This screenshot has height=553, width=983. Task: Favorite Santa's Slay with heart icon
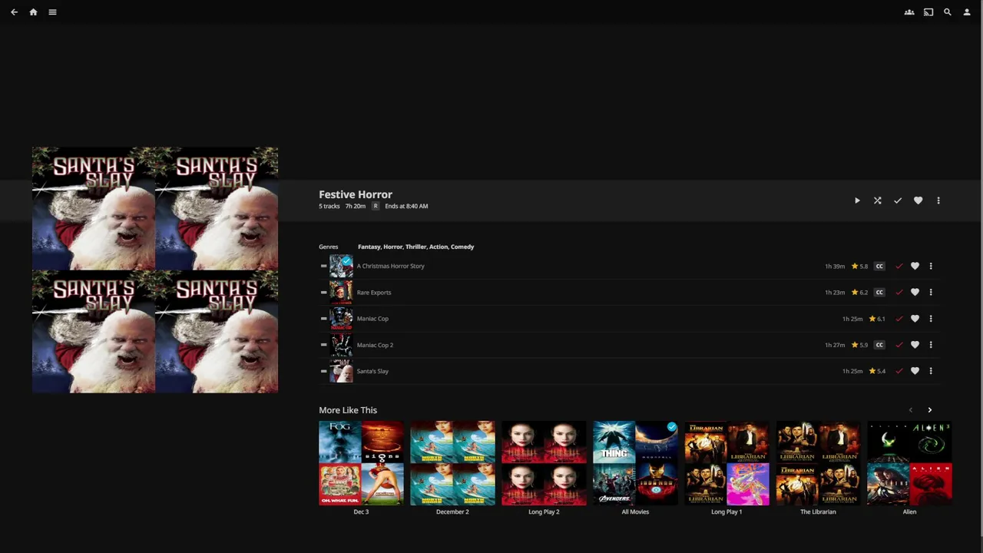(915, 371)
